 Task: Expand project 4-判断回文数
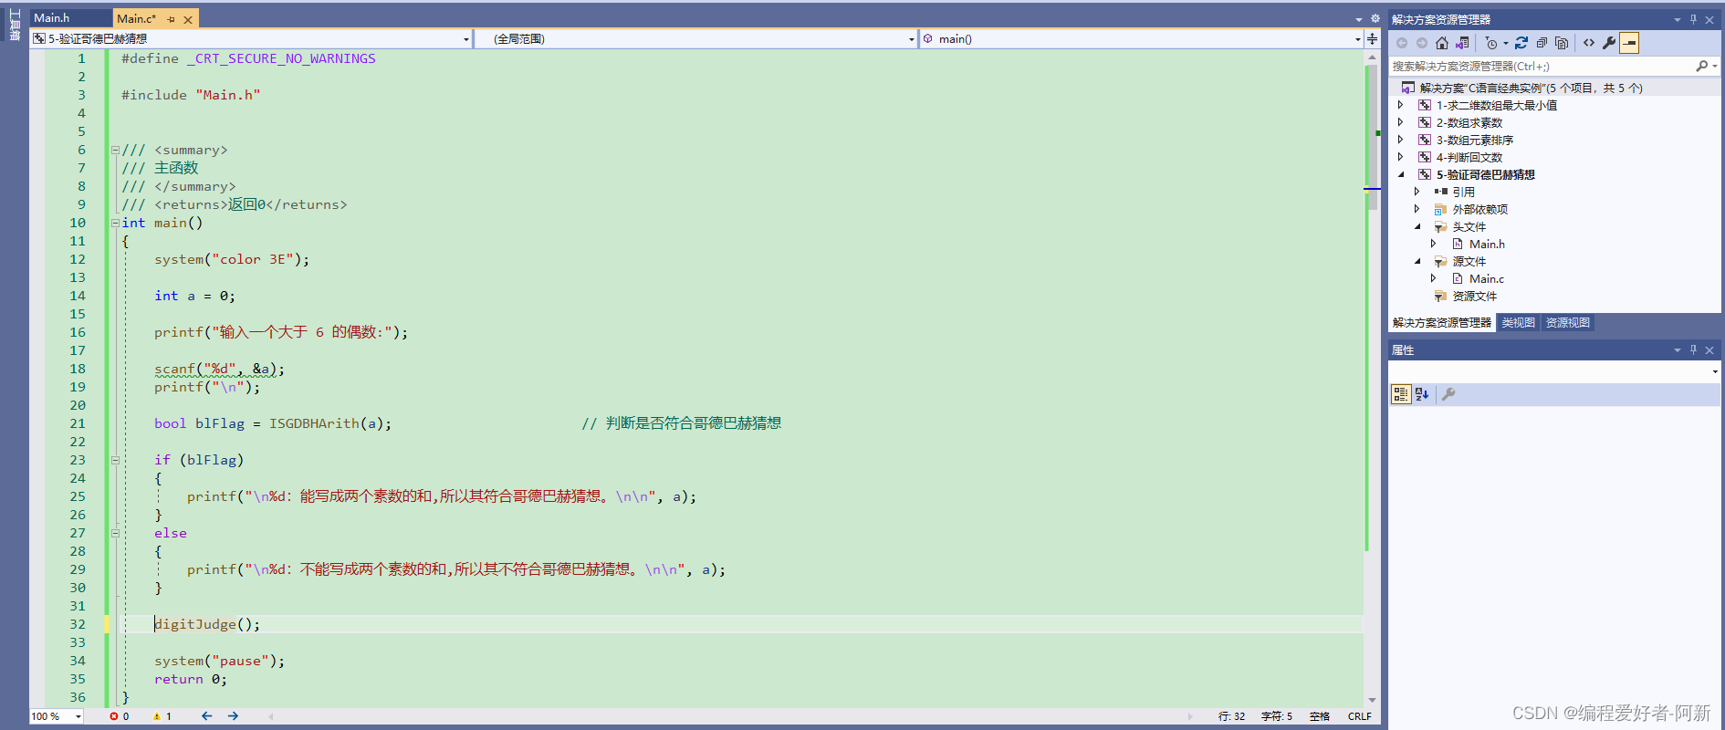pyautogui.click(x=1401, y=157)
